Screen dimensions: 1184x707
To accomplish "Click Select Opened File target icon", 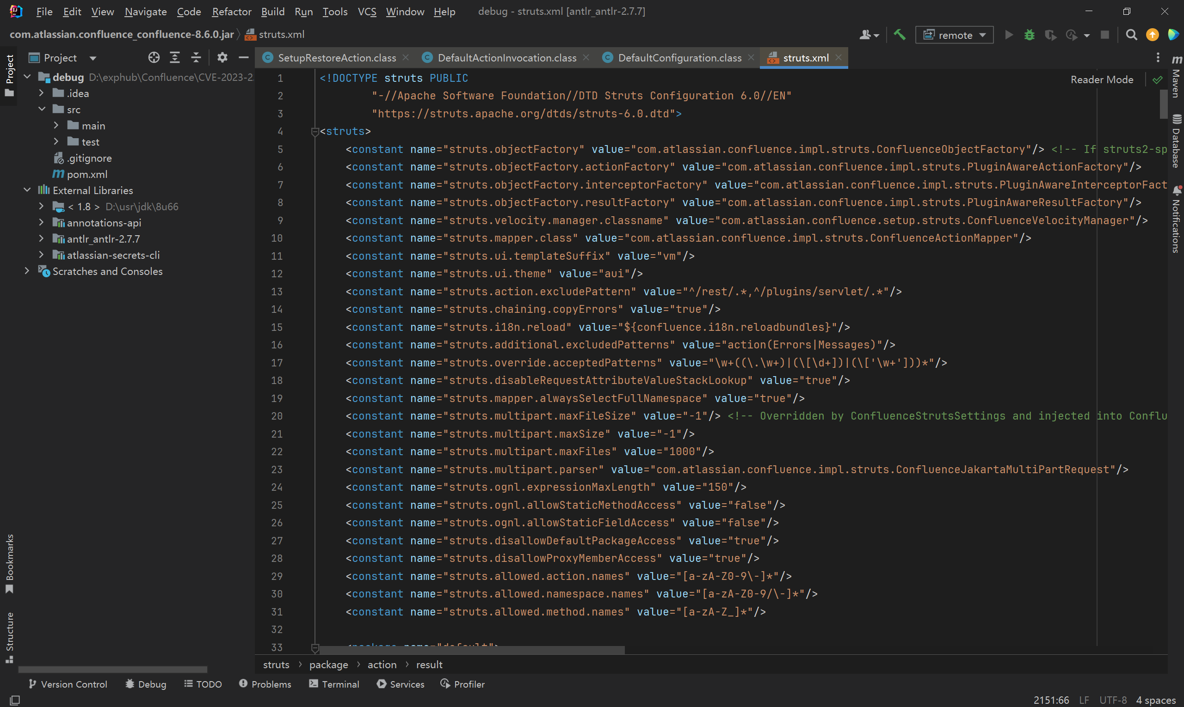I will click(x=154, y=58).
